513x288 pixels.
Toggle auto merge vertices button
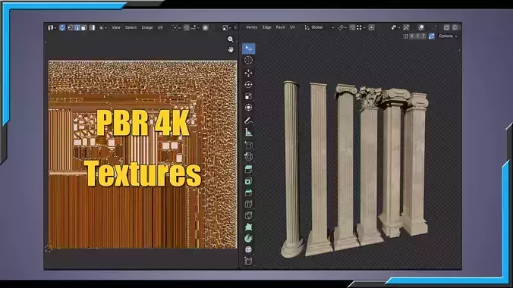tap(432, 36)
